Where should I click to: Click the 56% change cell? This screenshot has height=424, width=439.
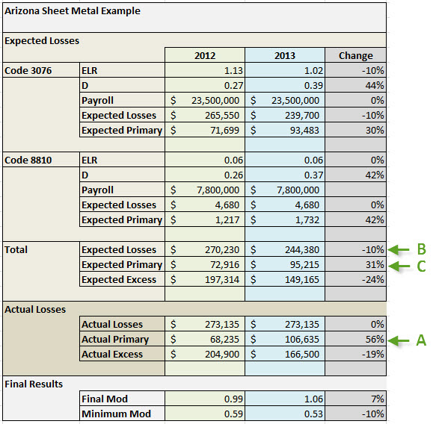tap(355, 339)
